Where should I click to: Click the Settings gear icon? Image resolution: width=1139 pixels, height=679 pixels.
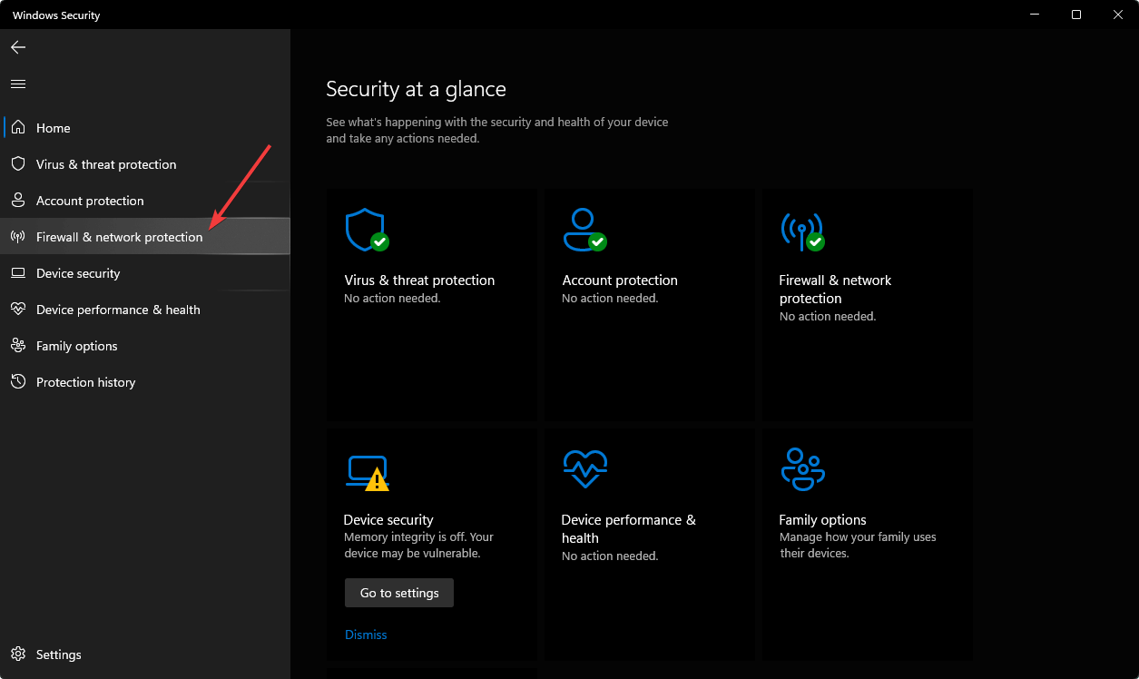pos(18,654)
